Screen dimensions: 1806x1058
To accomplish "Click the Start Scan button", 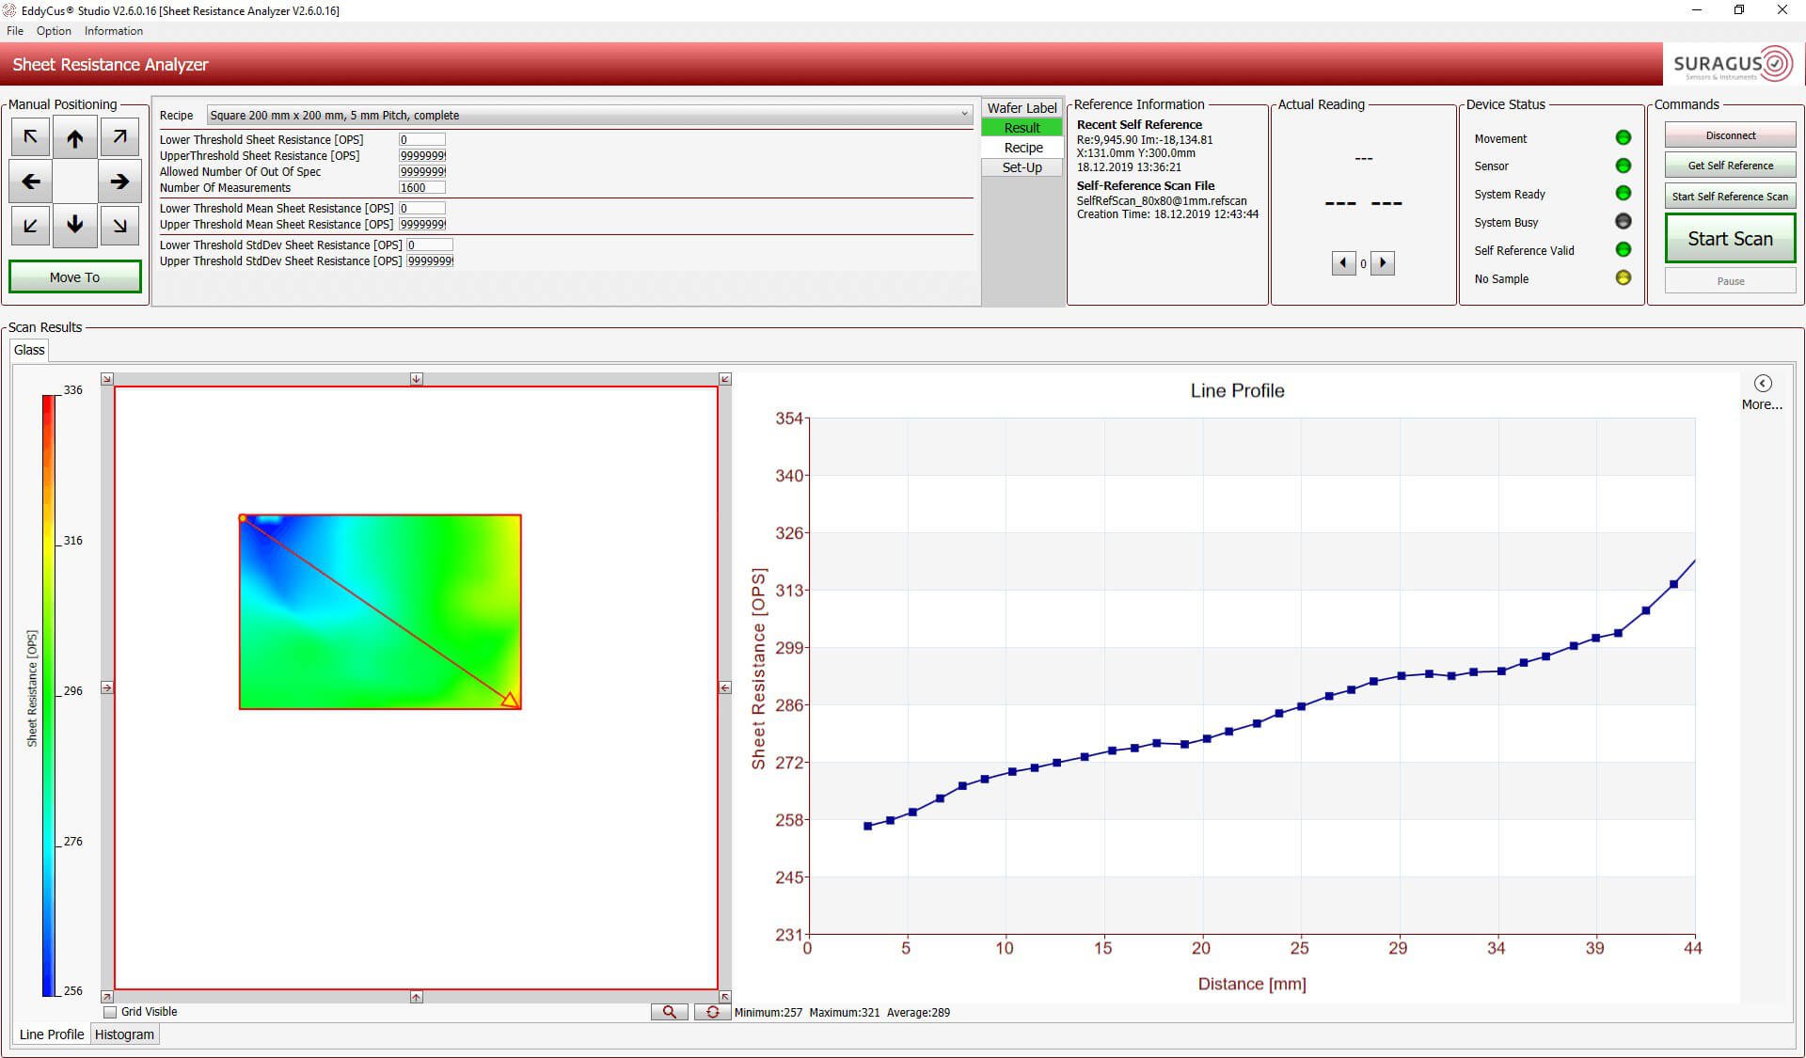I will click(1729, 239).
